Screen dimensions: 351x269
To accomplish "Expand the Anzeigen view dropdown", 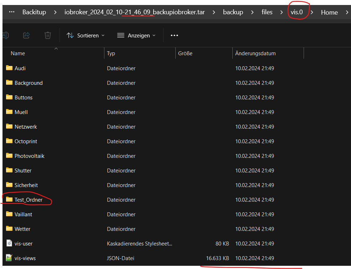I will tap(136, 35).
